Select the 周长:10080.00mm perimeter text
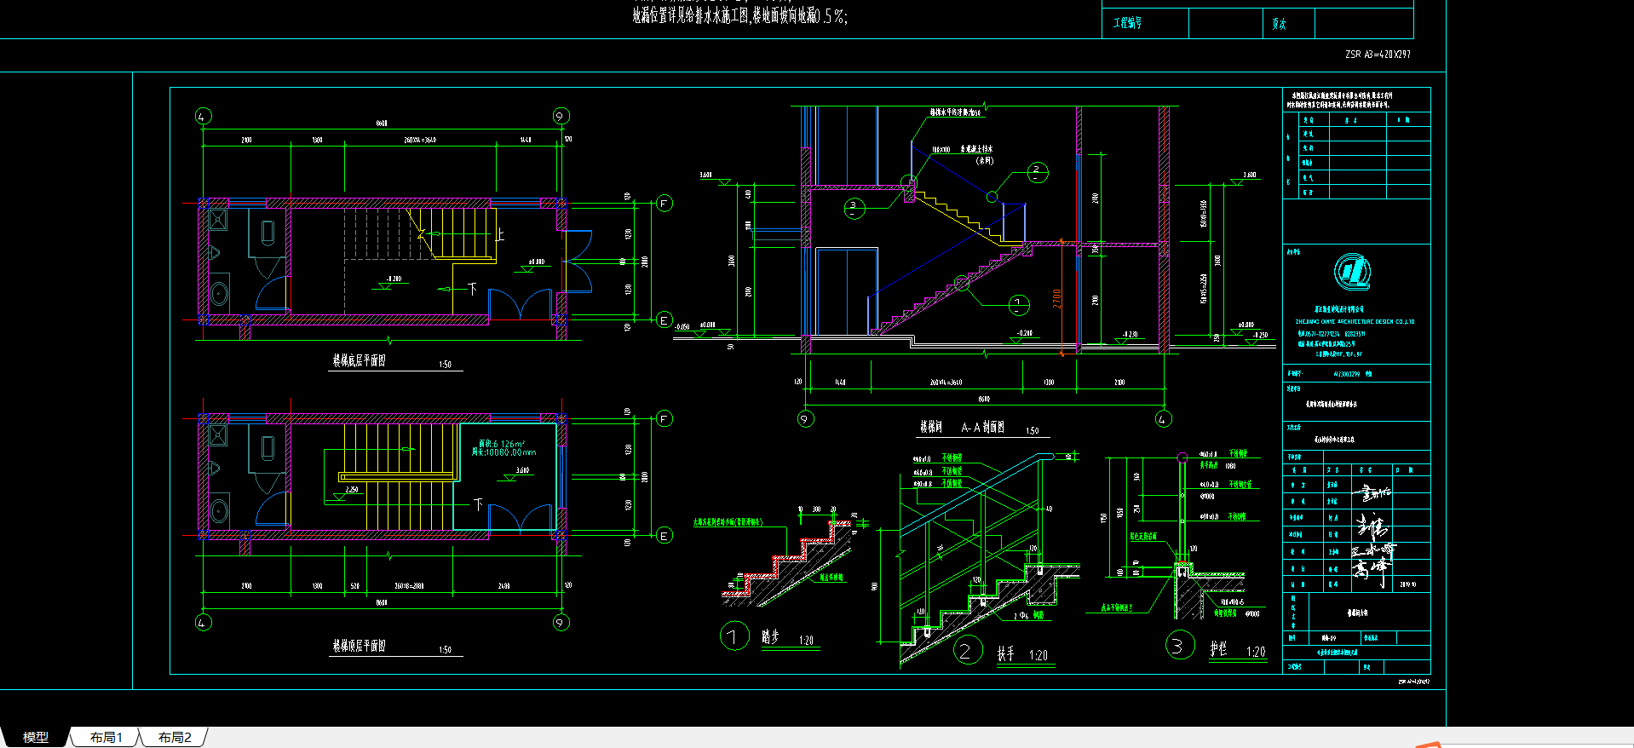1634x748 pixels. 503,452
